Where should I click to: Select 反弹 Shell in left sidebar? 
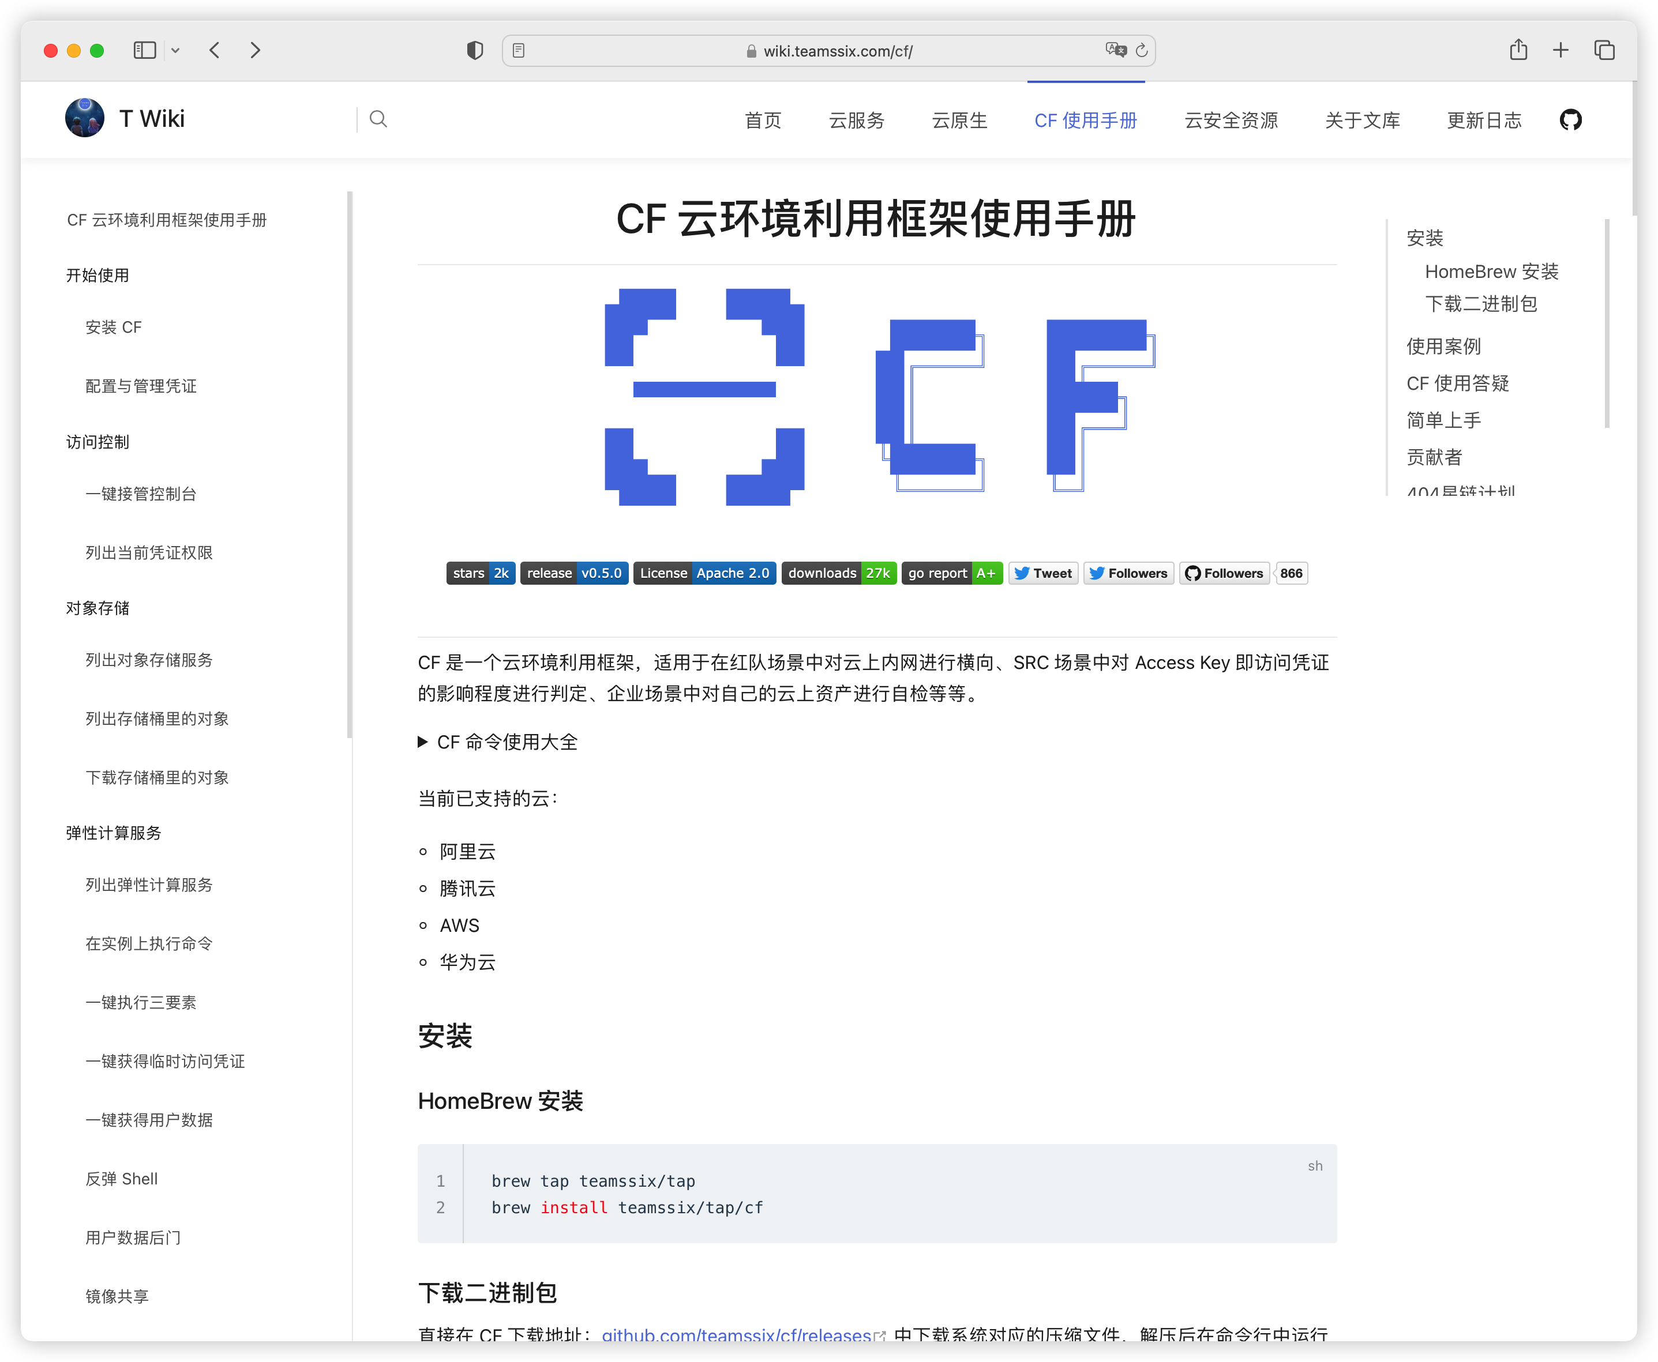(122, 1179)
